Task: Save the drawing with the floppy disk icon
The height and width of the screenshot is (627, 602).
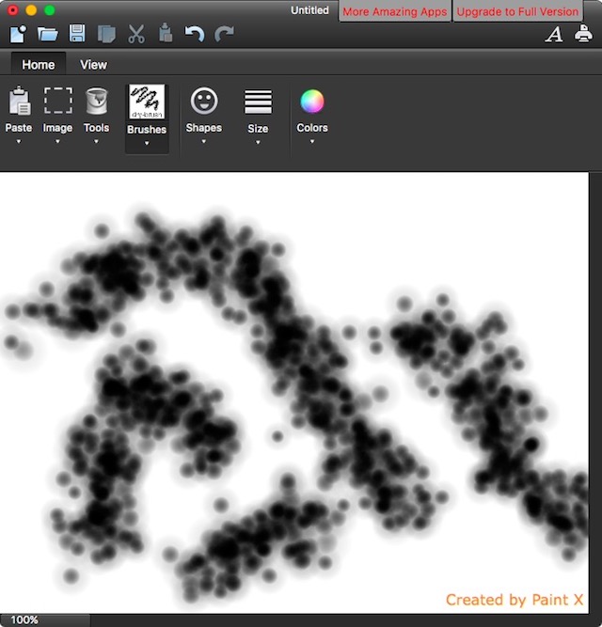Action: click(x=77, y=34)
